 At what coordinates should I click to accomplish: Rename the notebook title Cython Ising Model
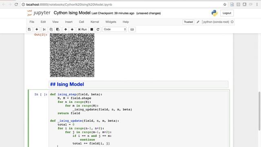(x=72, y=13)
